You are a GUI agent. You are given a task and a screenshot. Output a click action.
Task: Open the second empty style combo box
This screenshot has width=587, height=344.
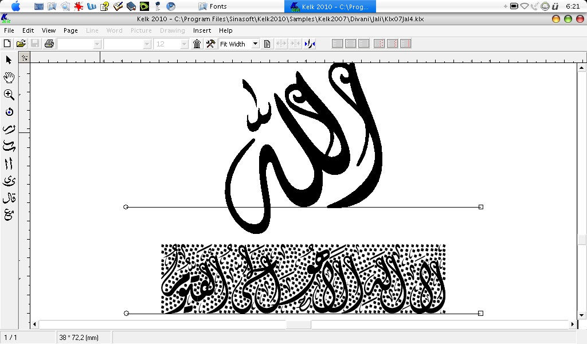point(147,44)
